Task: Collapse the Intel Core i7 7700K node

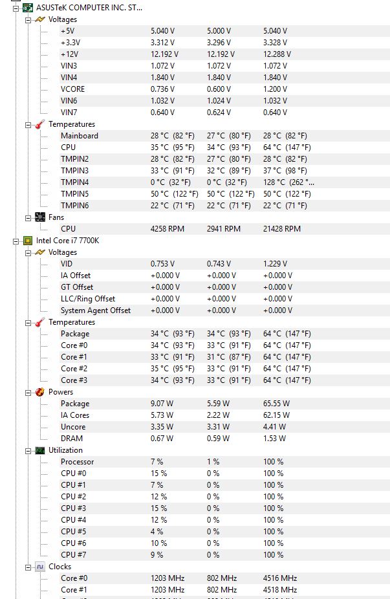Action: pyautogui.click(x=17, y=241)
